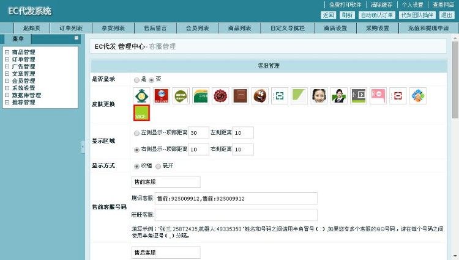
Task: Set 是否显示 to 否
Action: [x=151, y=80]
